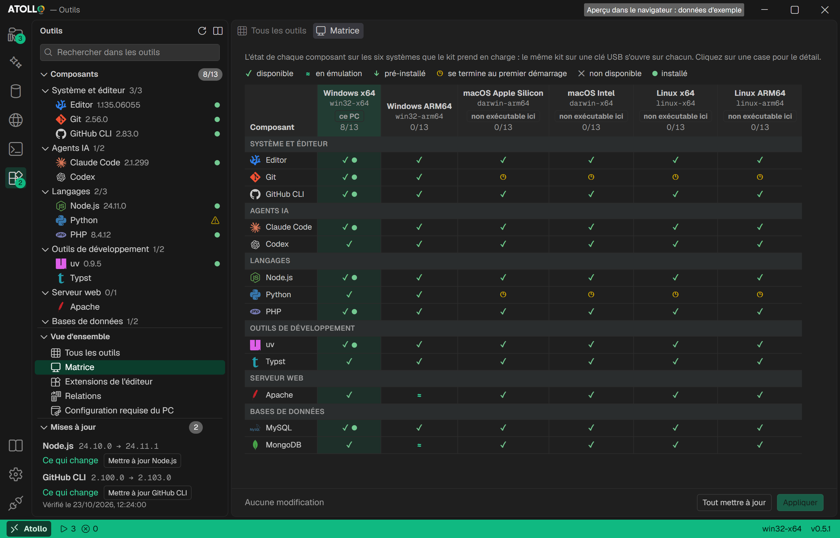
Task: Click the Claude Code icon in the sidebar tree
Action: [x=61, y=162]
